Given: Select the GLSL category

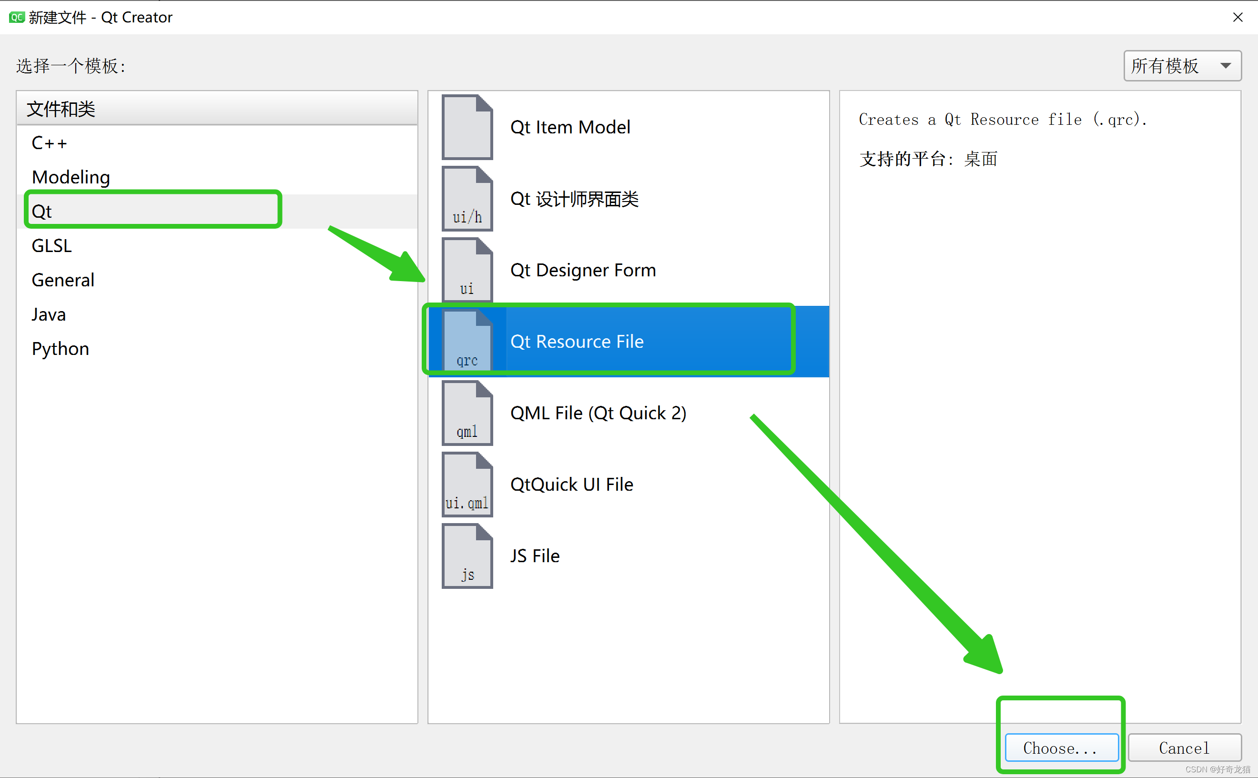Looking at the screenshot, I should pyautogui.click(x=51, y=245).
